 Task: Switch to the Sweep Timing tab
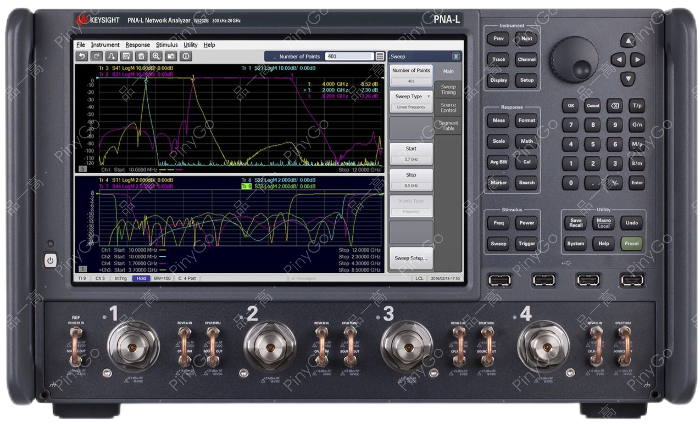click(448, 89)
